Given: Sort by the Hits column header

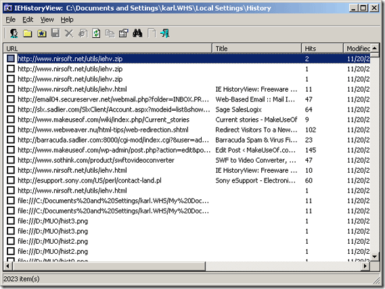Looking at the screenshot, I should [322, 49].
